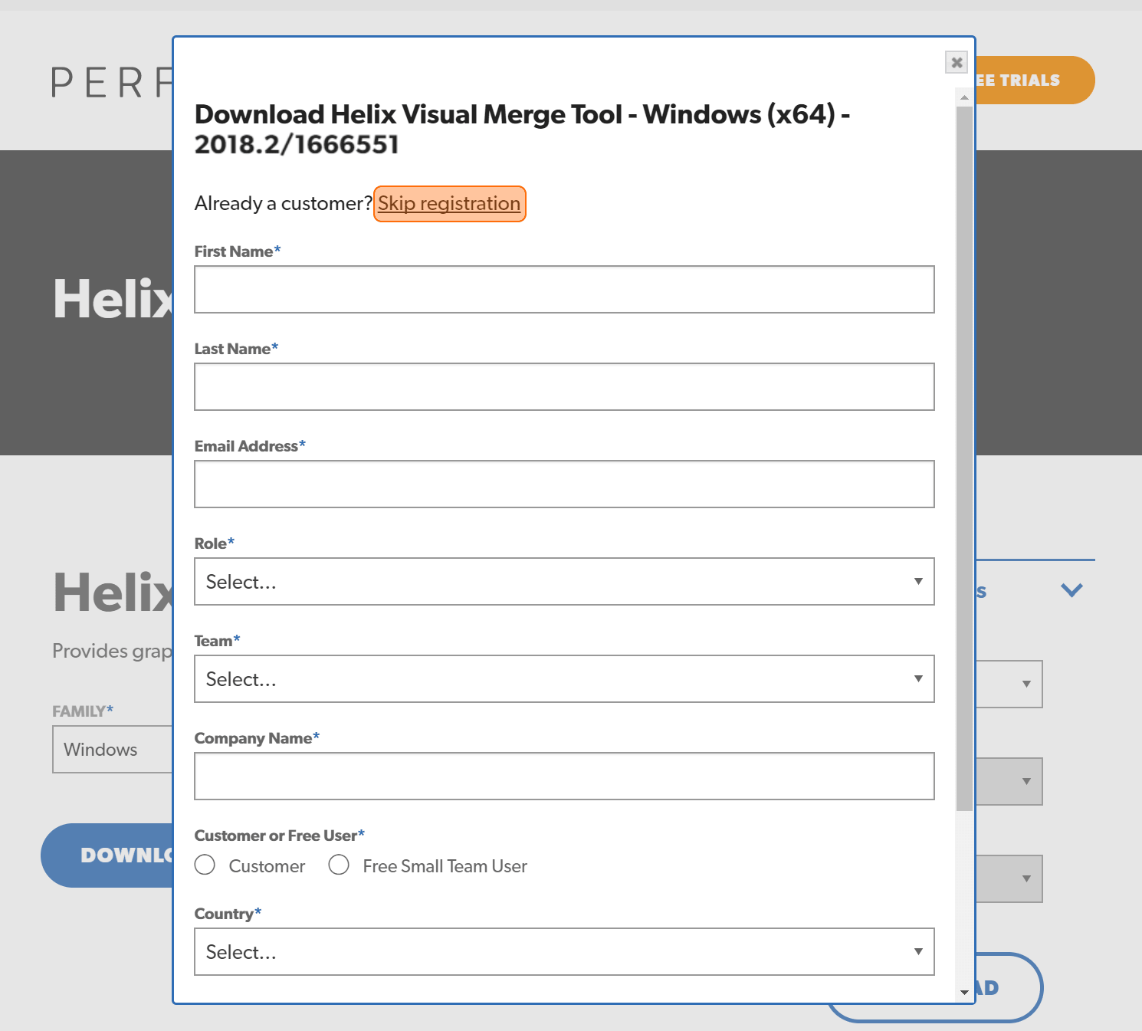Open the Role dropdown
1142x1031 pixels.
click(564, 582)
